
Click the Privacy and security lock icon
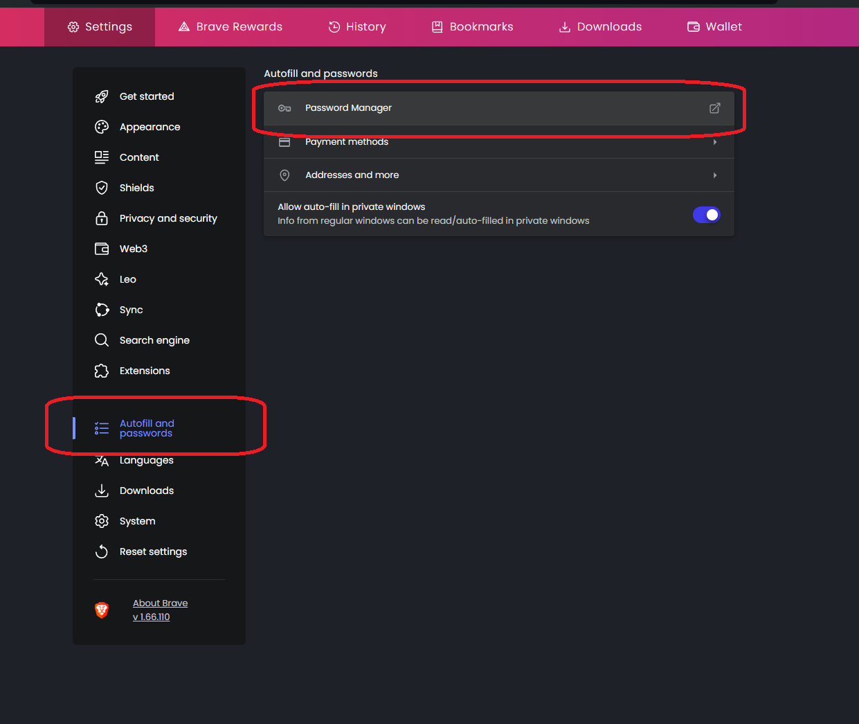(102, 218)
